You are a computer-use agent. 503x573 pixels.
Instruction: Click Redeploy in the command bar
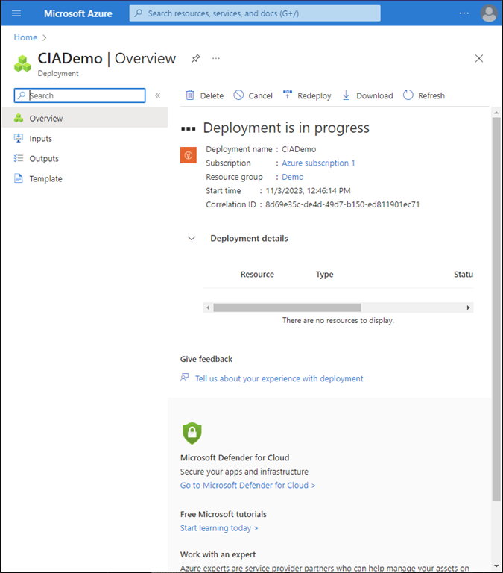click(307, 95)
